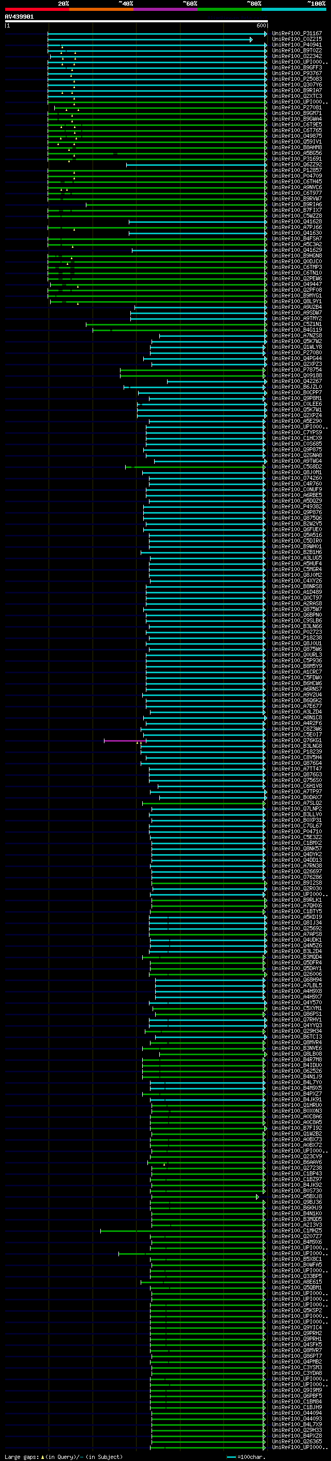This screenshot has width=331, height=1461.
Task: Select the UniRef100_A9NVC6 label
Action: [x=296, y=187]
